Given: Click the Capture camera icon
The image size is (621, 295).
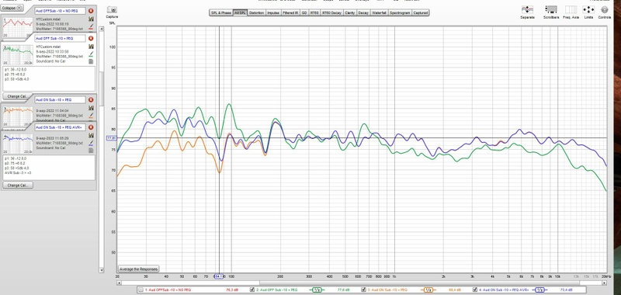Looking at the screenshot, I should click(112, 10).
